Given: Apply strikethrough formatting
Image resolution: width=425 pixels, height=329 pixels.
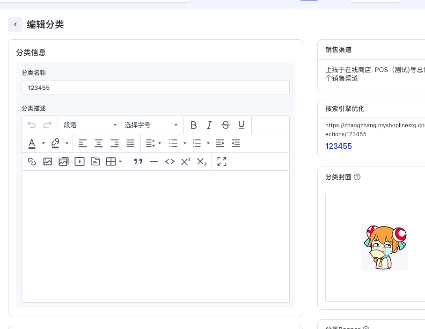Looking at the screenshot, I should point(225,125).
